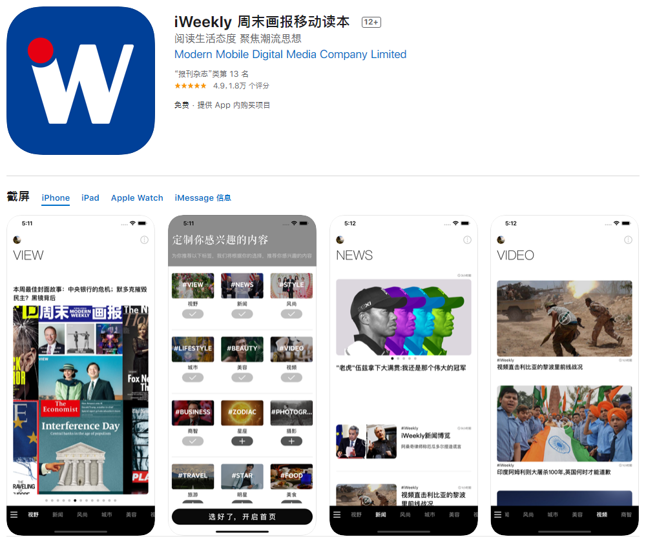Click the 免费 price label
The image size is (646, 537).
click(x=182, y=105)
